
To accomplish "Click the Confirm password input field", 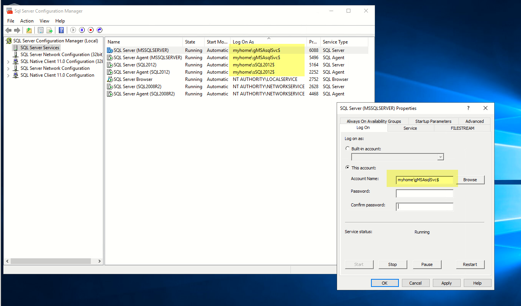I will point(424,206).
